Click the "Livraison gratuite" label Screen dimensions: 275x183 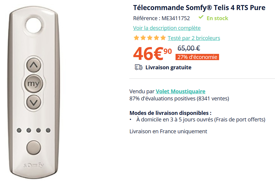pyautogui.click(x=168, y=68)
